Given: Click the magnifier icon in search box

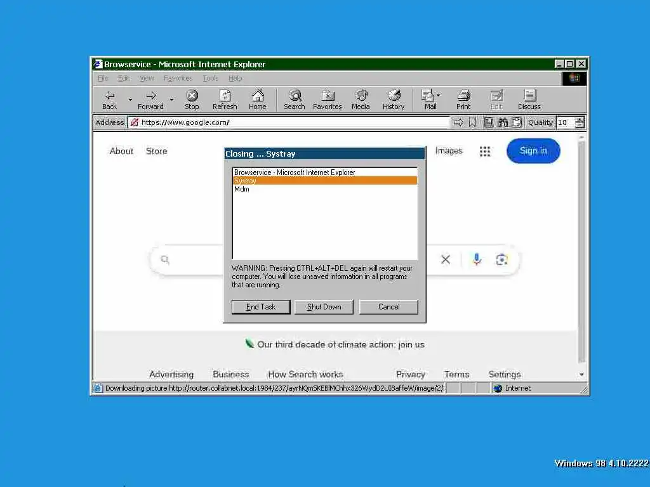Looking at the screenshot, I should 165,259.
